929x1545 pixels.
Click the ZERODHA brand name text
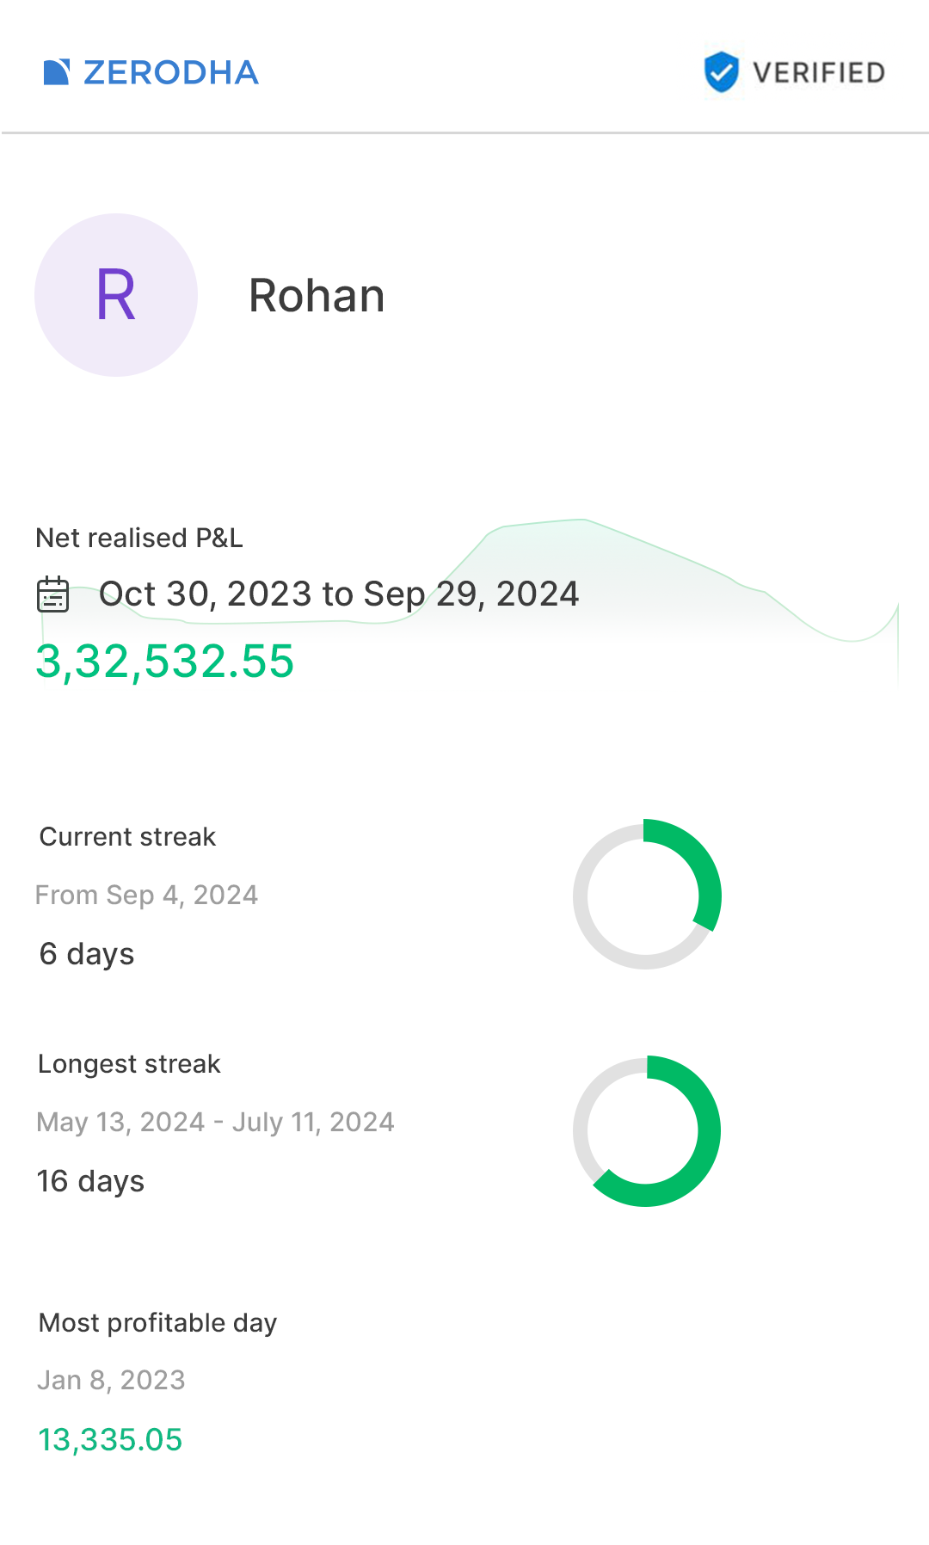(x=171, y=73)
